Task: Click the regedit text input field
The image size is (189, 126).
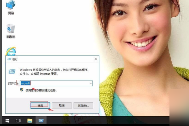Action: click(56, 83)
